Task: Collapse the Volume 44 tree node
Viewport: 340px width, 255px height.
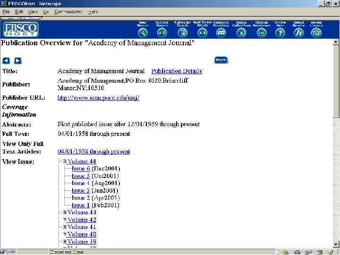Action: [64, 161]
